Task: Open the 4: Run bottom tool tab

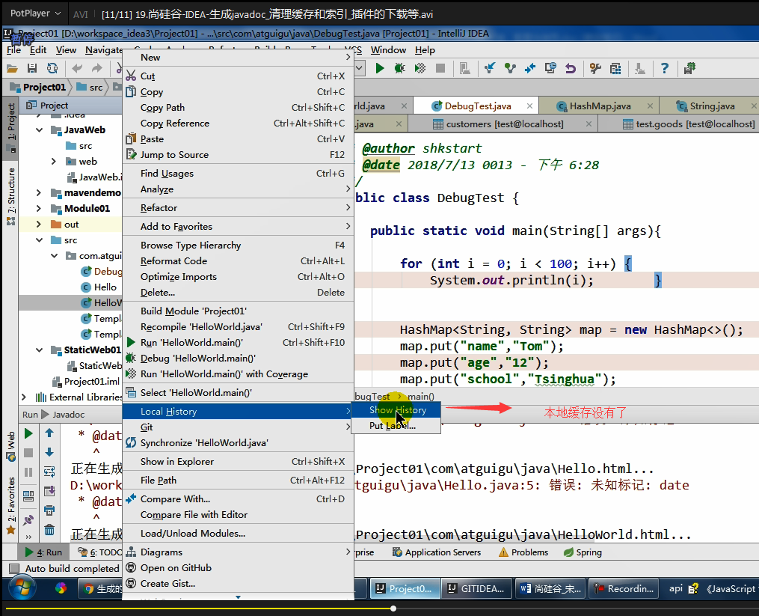Action: [x=43, y=552]
